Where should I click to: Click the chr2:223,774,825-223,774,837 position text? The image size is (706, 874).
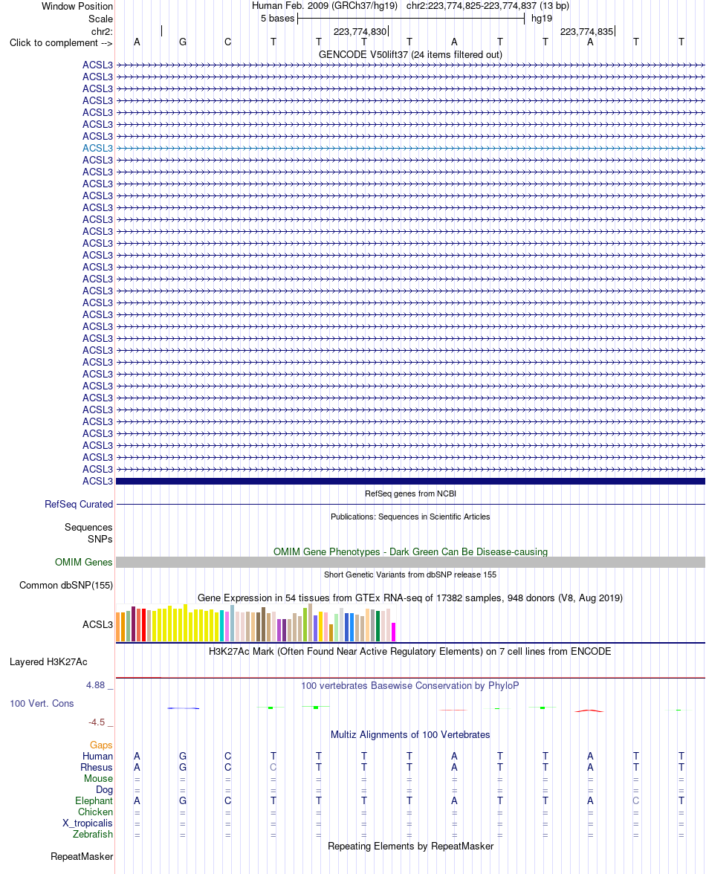pyautogui.click(x=488, y=6)
